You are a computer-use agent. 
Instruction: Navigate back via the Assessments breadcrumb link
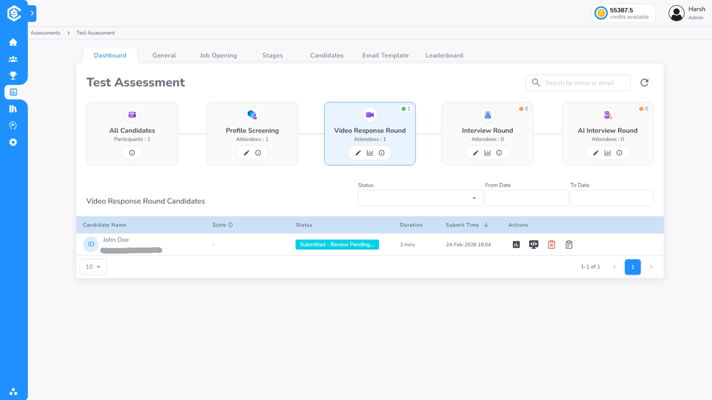pyautogui.click(x=45, y=33)
